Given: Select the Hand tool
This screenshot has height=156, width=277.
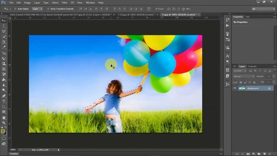Looking at the screenshot, I should point(4,117).
